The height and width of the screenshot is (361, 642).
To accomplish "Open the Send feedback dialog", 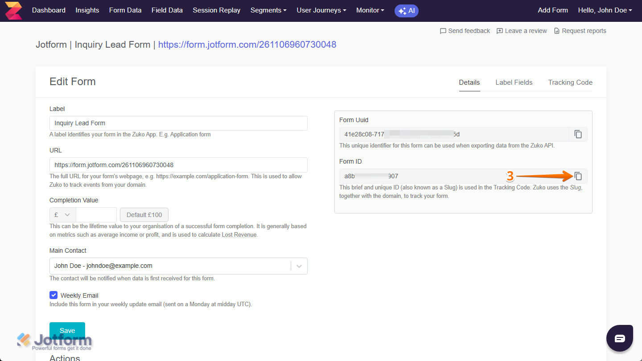I will (465, 30).
